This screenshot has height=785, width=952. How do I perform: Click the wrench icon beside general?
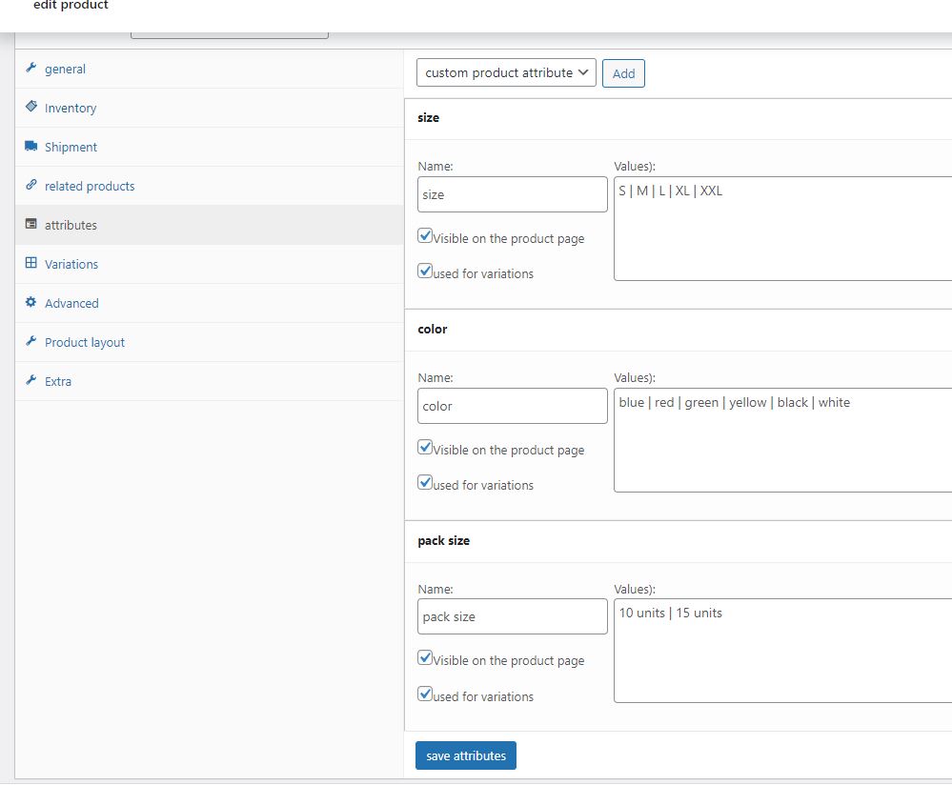click(x=30, y=68)
